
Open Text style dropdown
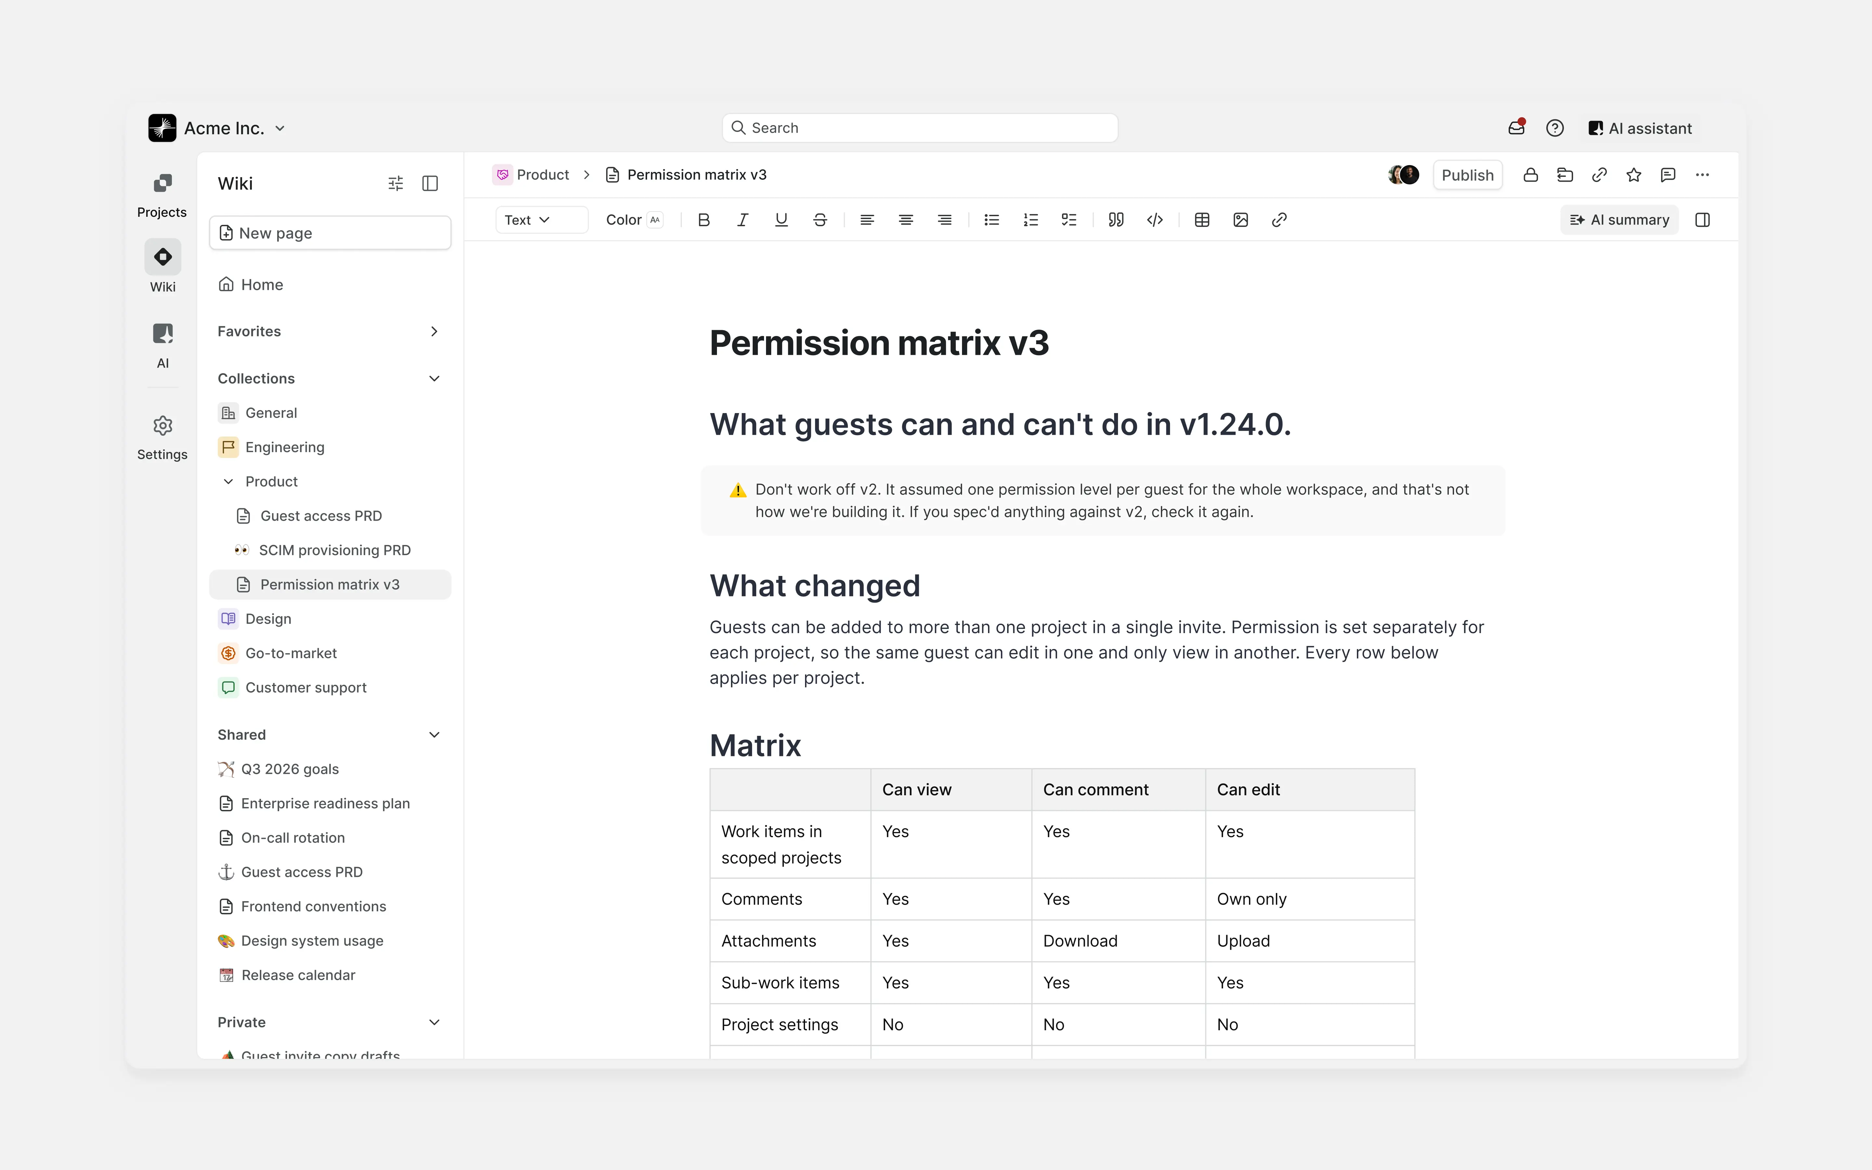click(x=541, y=220)
